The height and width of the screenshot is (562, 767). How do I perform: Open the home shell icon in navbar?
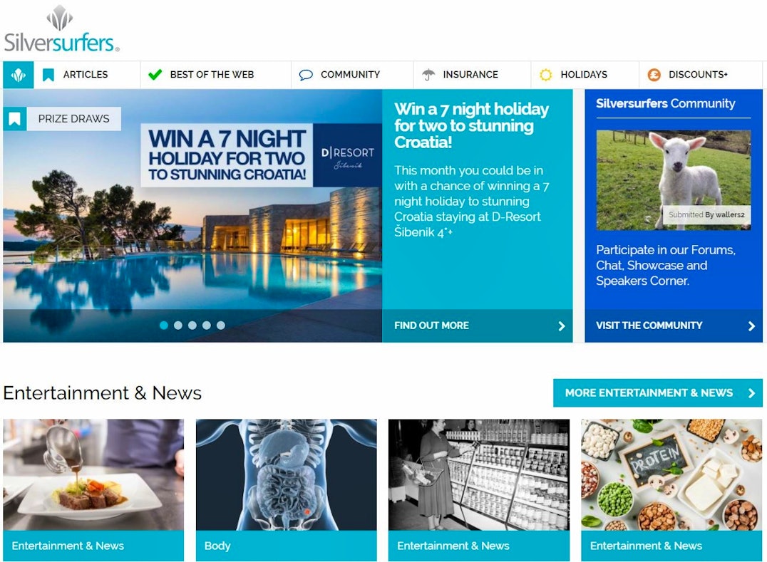pos(18,75)
